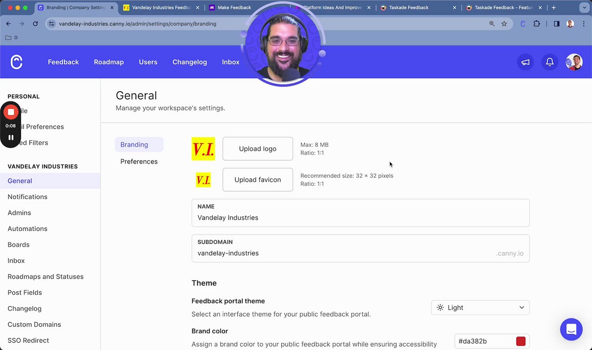This screenshot has width=592, height=350.
Task: Edit the brand color hex #da382b
Action: click(x=485, y=341)
